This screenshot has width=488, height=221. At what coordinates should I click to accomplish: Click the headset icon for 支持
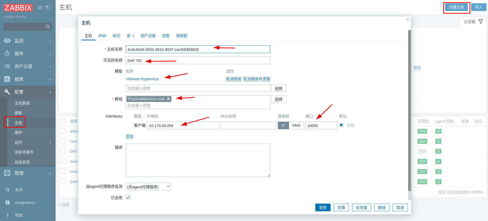pos(7,190)
